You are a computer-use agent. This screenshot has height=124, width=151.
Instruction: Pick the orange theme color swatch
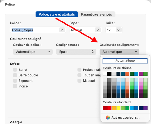point(128,74)
